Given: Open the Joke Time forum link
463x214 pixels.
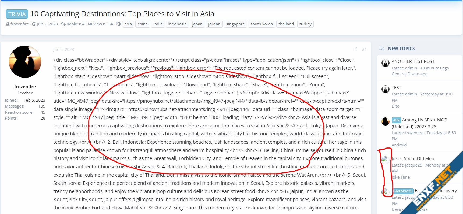Looking at the screenshot, I should point(401,177).
